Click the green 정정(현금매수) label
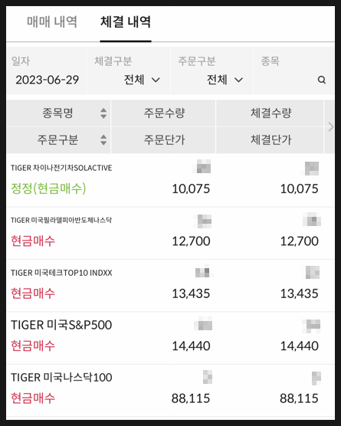Screen dimensions: 341x426 48,188
